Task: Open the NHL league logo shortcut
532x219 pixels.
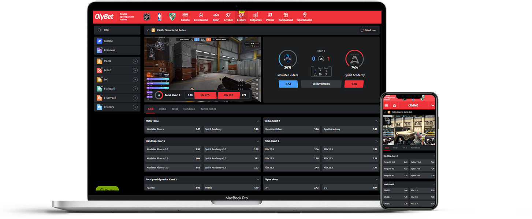Action: [147, 17]
